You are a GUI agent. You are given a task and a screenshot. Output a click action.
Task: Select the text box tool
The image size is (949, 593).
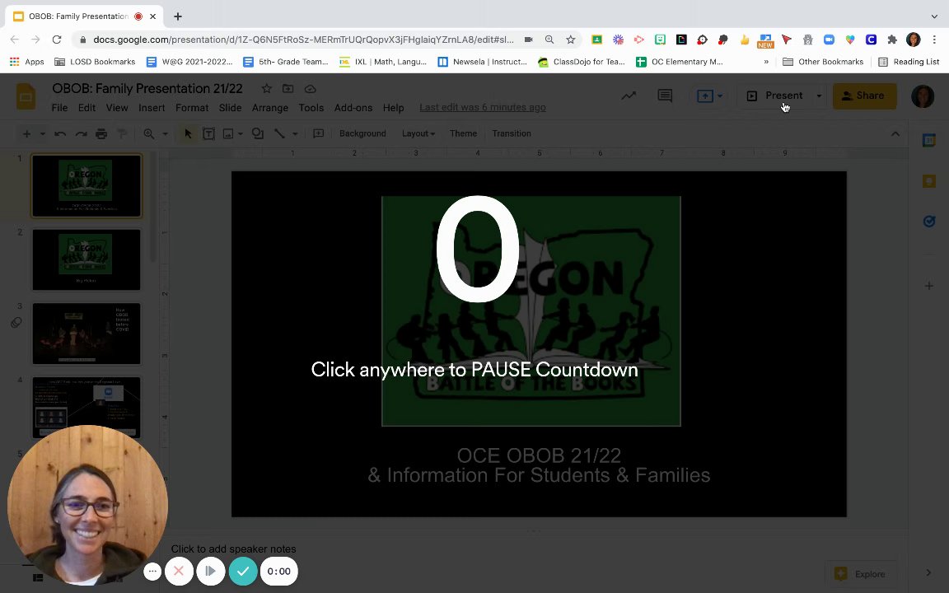point(208,133)
